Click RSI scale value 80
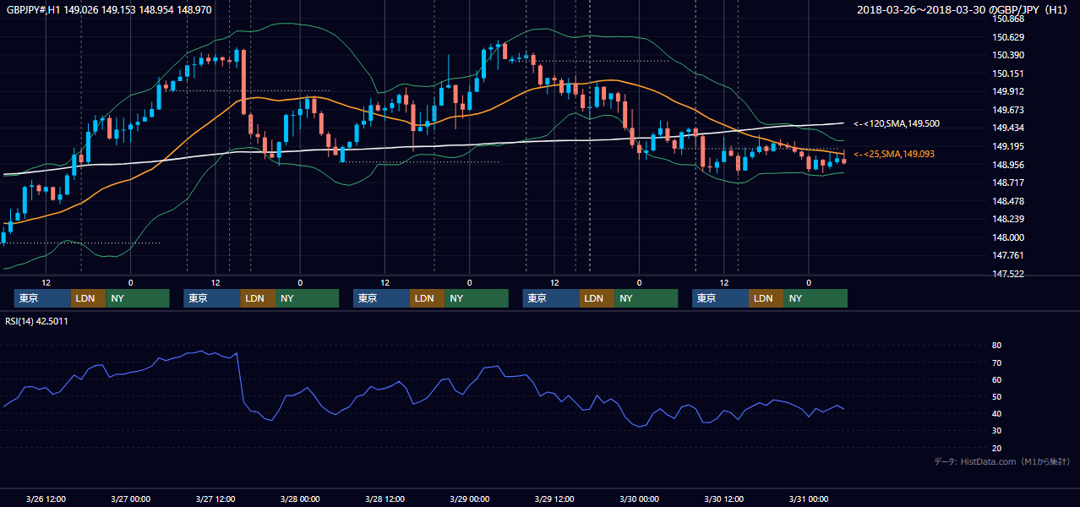 pos(996,346)
